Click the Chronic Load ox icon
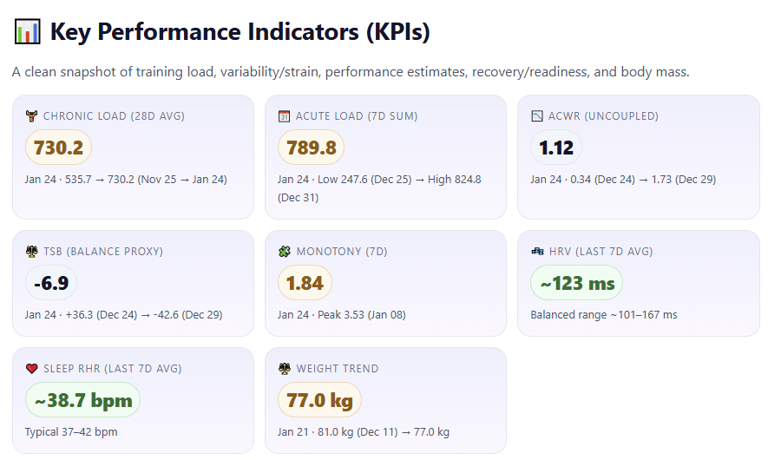 point(31,116)
